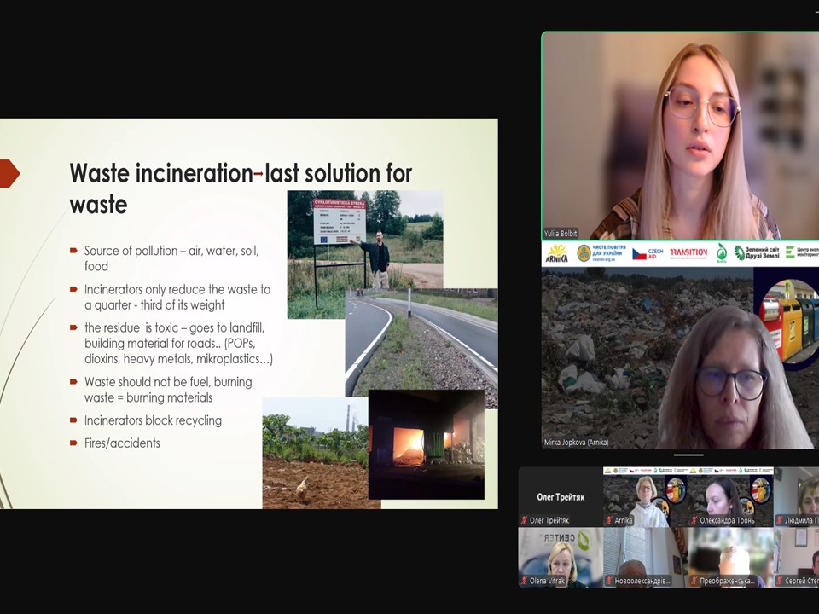Click the muted mic icon next to Олександра Тронь
819x614 pixels.
[694, 520]
